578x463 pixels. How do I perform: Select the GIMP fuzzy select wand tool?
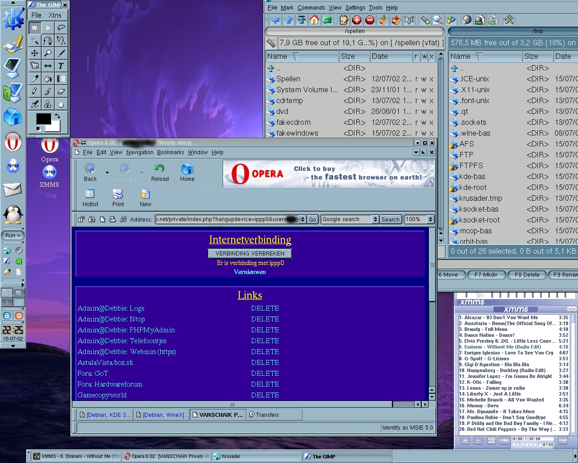[35, 40]
